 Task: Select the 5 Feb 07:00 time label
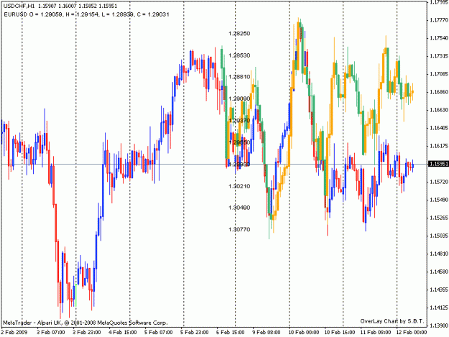tap(158, 333)
